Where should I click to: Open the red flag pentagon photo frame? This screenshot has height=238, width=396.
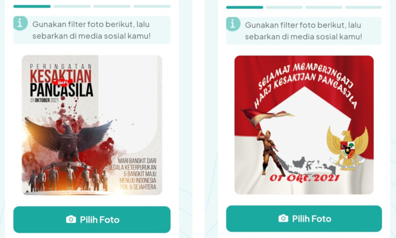coord(304,125)
